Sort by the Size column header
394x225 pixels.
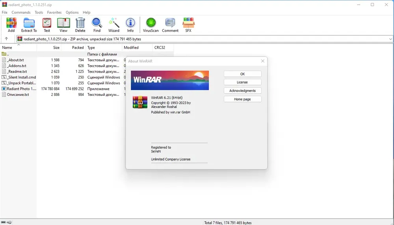click(x=49, y=48)
